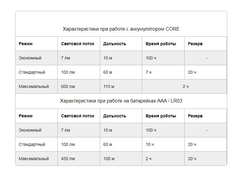Viewport: 249px width, 195px height.
Task: Click the CORE battery characteristics title
Action: (121, 29)
